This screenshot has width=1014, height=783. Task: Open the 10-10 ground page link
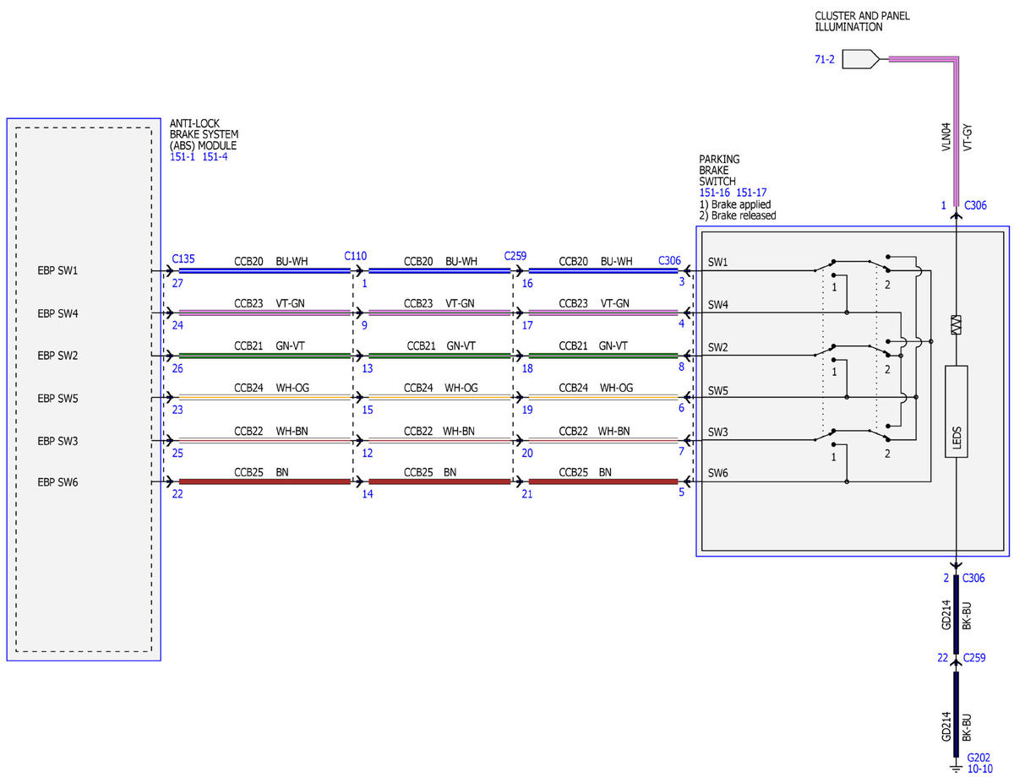point(979,769)
